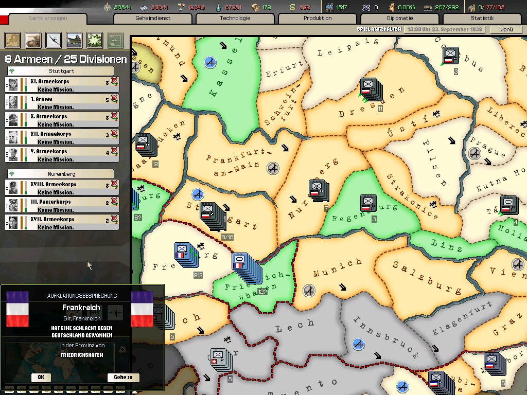
Task: Click Gehe zu to jump to Friedrichshafen
Action: point(123,377)
